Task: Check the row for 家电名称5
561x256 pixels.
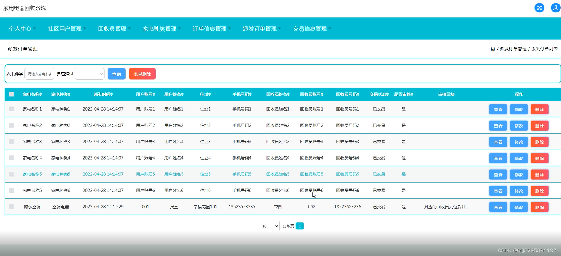Action: coord(11,174)
